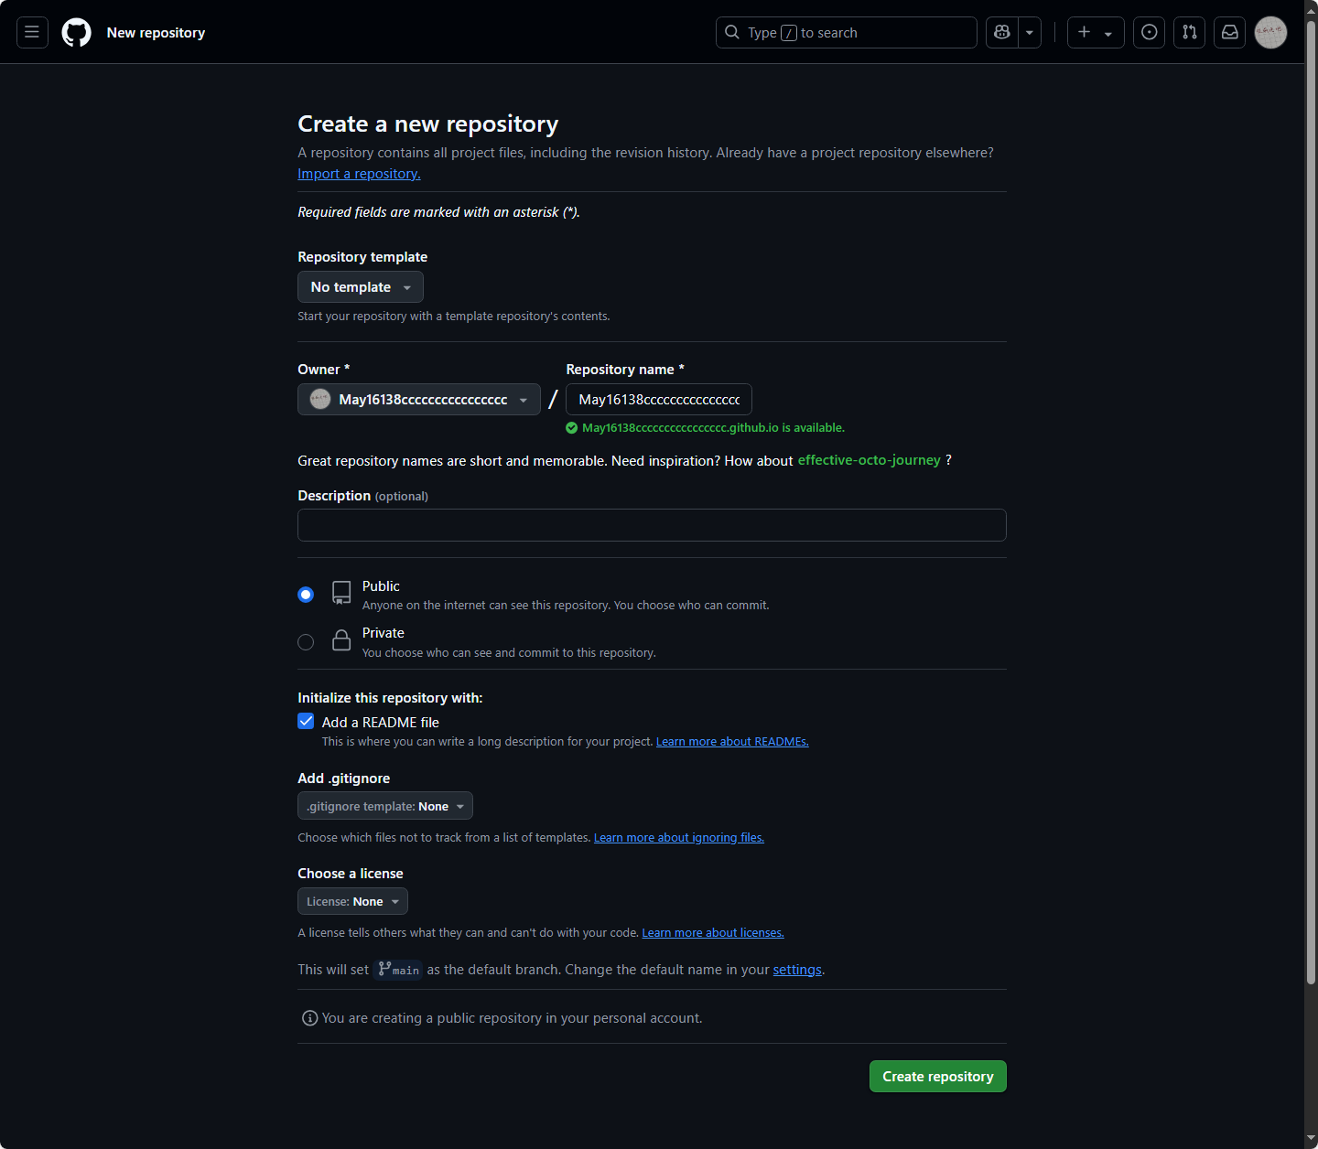Expand the Copilot dropdown arrow in header
This screenshot has height=1149, width=1318.
point(1030,33)
